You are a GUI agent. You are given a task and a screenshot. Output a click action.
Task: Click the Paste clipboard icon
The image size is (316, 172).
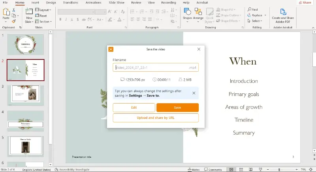tap(6, 12)
